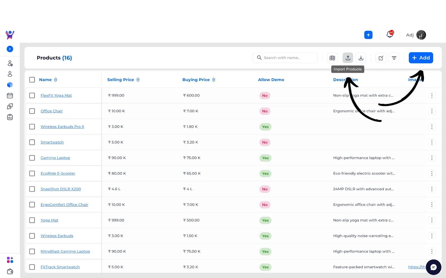Open the SnapShot DSLR X200 link

click(60, 189)
